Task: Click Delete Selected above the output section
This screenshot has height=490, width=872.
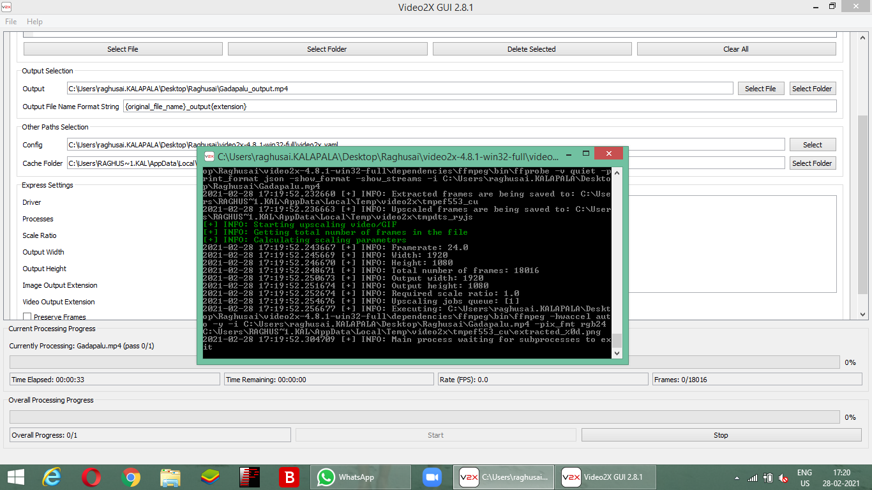Action: point(532,48)
